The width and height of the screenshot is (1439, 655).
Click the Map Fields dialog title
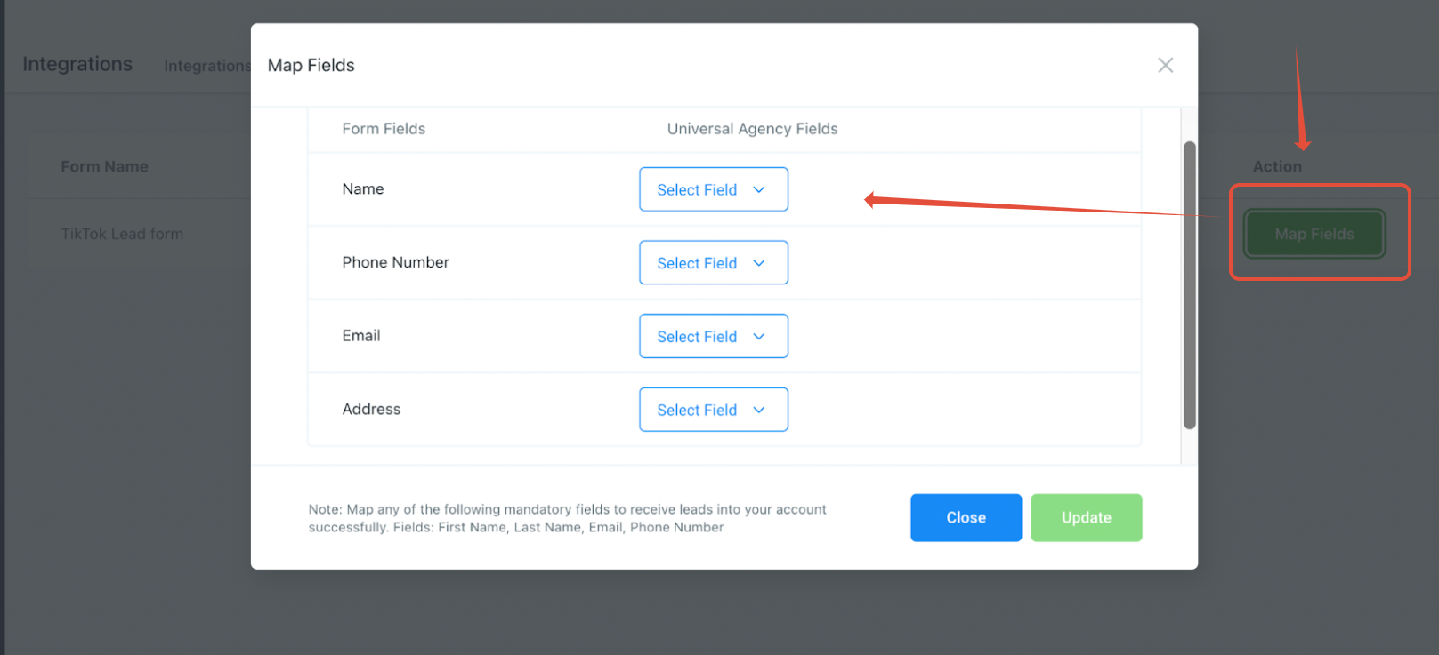(311, 65)
